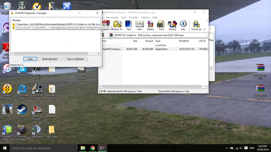Open the Windows Start menu

coord(5,148)
